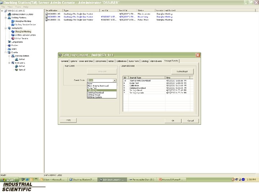Choose highlighted Calibration in Event Code list
Screen dimensions: 259x194
102,91
